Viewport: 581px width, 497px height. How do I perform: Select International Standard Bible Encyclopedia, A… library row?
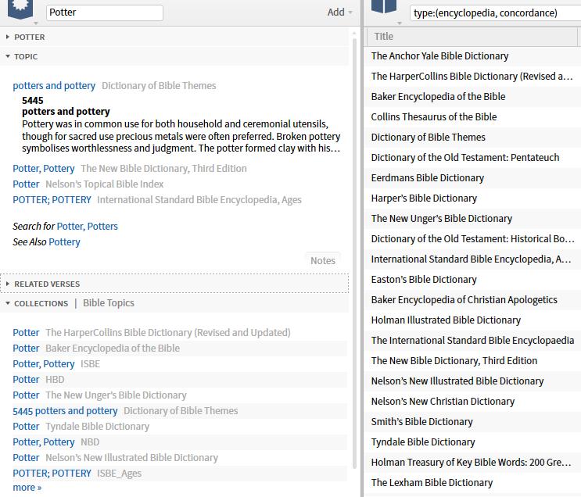(472, 259)
